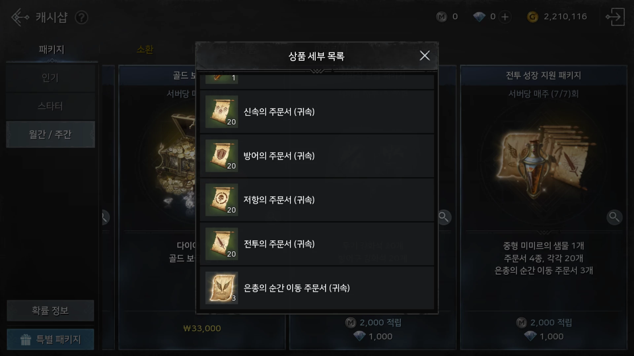Click the 은총의 순간 이동 주문서 winged icon
Viewport: 634px width, 356px height.
[222, 288]
